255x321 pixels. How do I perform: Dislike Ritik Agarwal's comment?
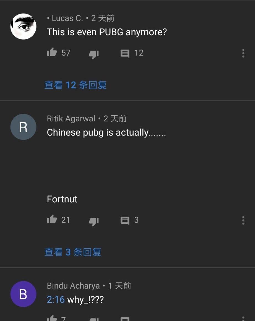click(94, 221)
